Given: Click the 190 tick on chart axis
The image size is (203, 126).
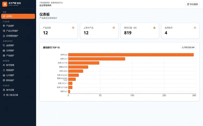Looking at the screenshot, I should pyautogui.click(x=132, y=95).
